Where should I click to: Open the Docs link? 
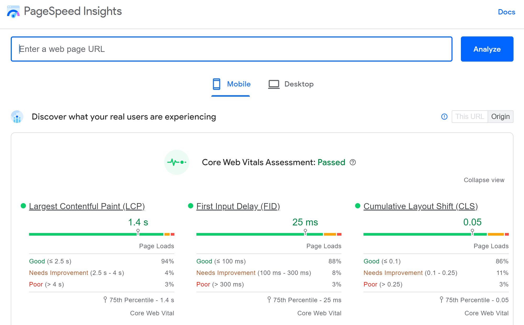coord(506,12)
